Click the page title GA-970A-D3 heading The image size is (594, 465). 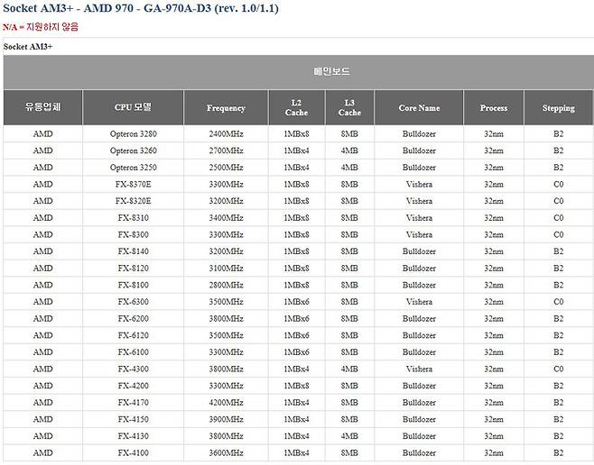141,8
